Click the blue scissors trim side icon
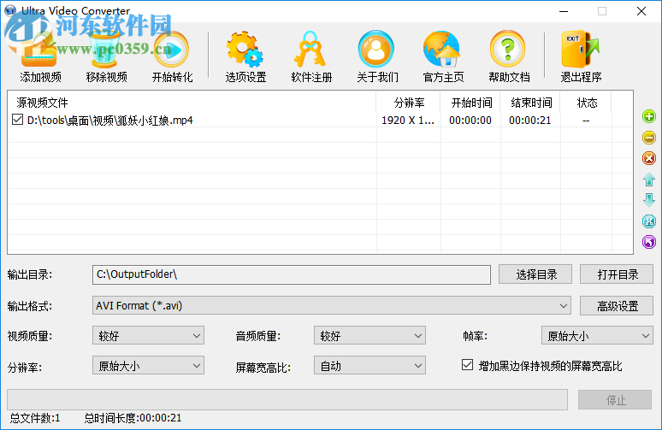Screen dimensions: 662x430 (x=649, y=221)
